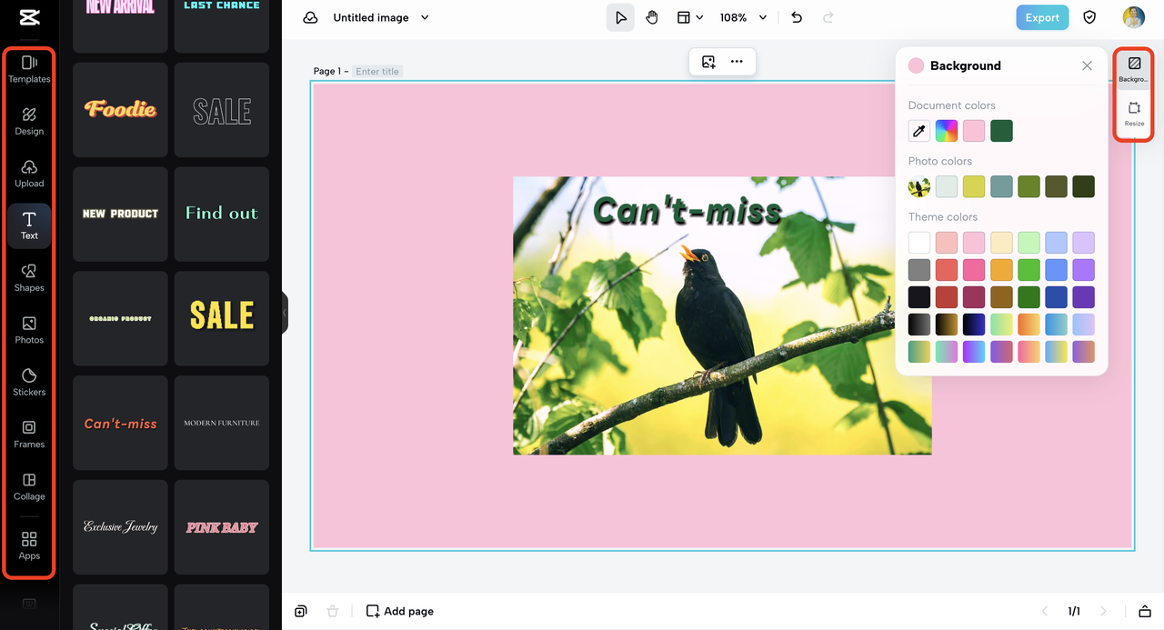
Task: Select the Can't-miss text template
Action: [x=120, y=423]
